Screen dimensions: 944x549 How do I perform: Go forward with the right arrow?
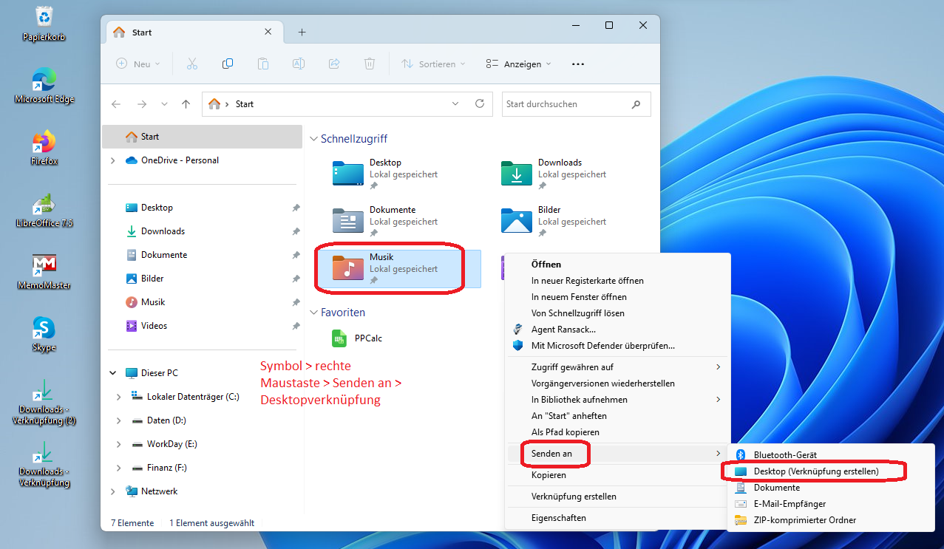pyautogui.click(x=142, y=104)
